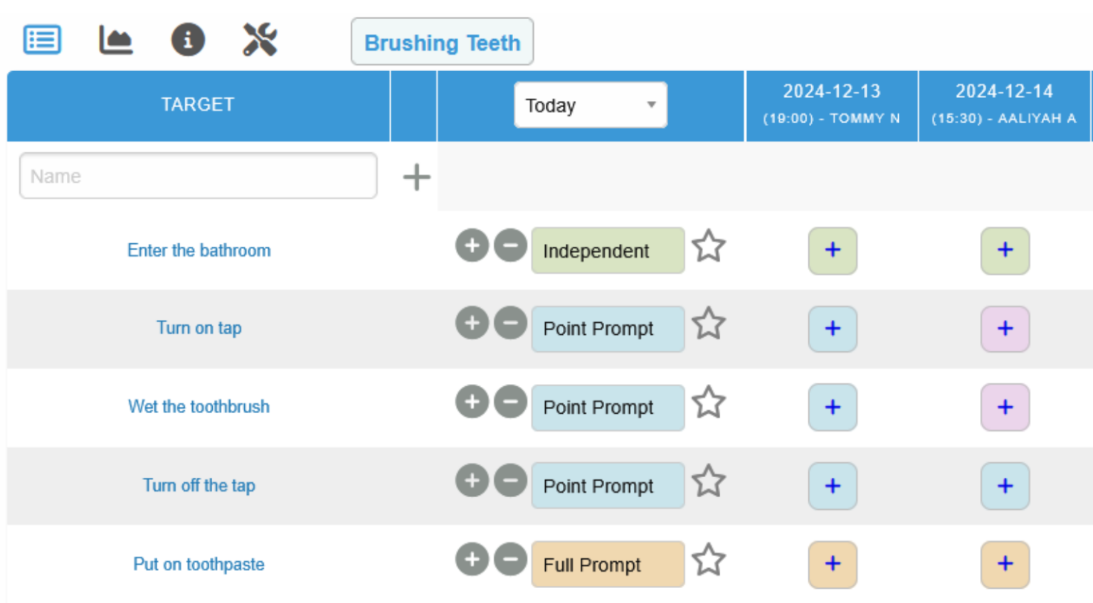Toggle the star next to Put on toothpaste
The width and height of the screenshot is (1093, 603).
[x=709, y=559]
